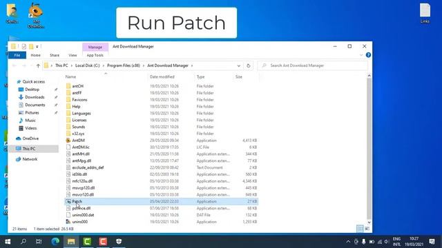442x248 pixels.
Task: Expand address bar history dropdown
Action: (x=239, y=65)
